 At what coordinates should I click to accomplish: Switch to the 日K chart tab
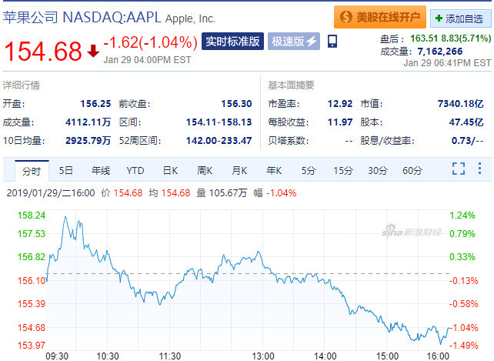click(170, 171)
